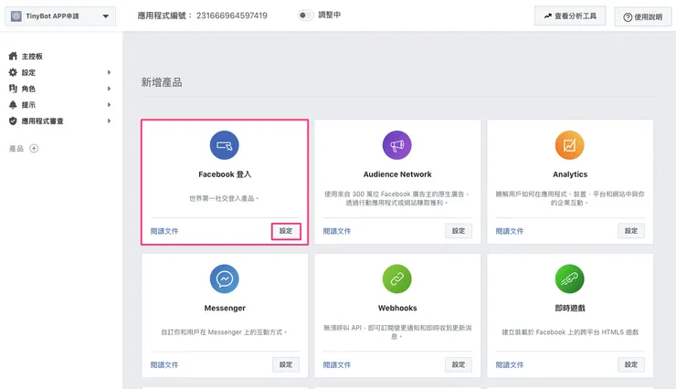Open 閱讀文件 link for Messenger
Image resolution: width=676 pixels, height=389 pixels.
tap(164, 365)
